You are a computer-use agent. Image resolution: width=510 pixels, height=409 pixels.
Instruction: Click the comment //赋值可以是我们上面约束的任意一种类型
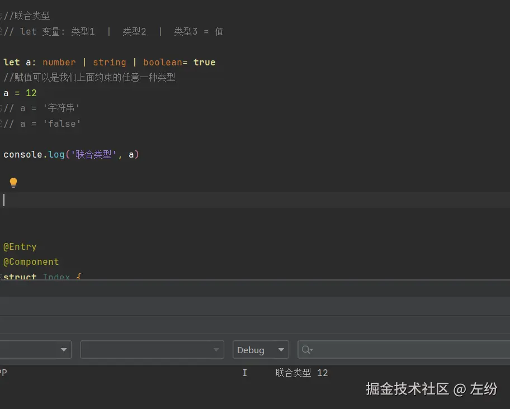coord(89,77)
